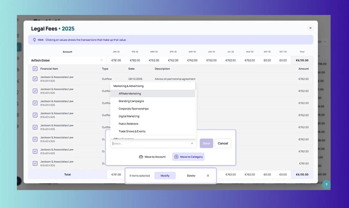Open AdTech Global JAN '25 value €781.00
Screen dimensions: 349x208
pos(116,60)
